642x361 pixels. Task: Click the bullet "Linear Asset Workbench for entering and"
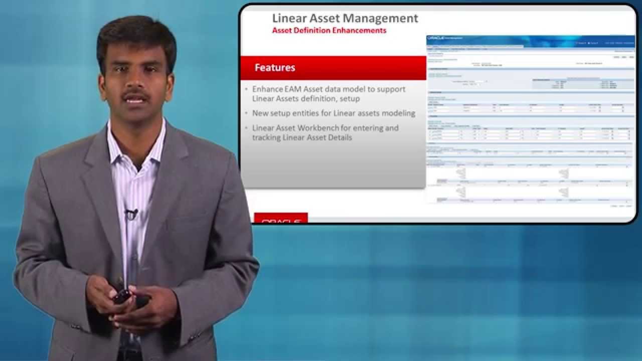coord(325,128)
